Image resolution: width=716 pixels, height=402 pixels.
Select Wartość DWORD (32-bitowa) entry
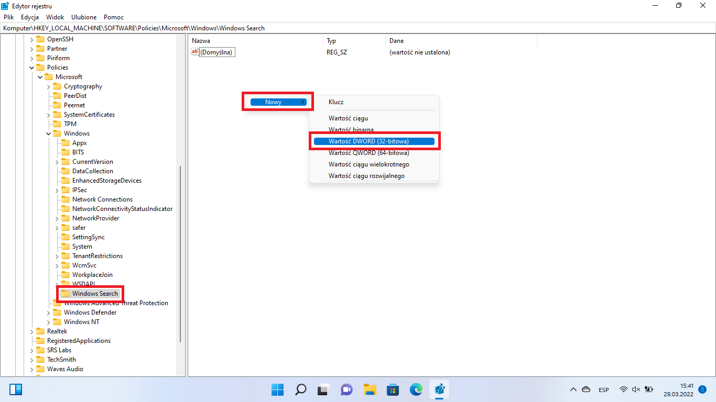374,141
